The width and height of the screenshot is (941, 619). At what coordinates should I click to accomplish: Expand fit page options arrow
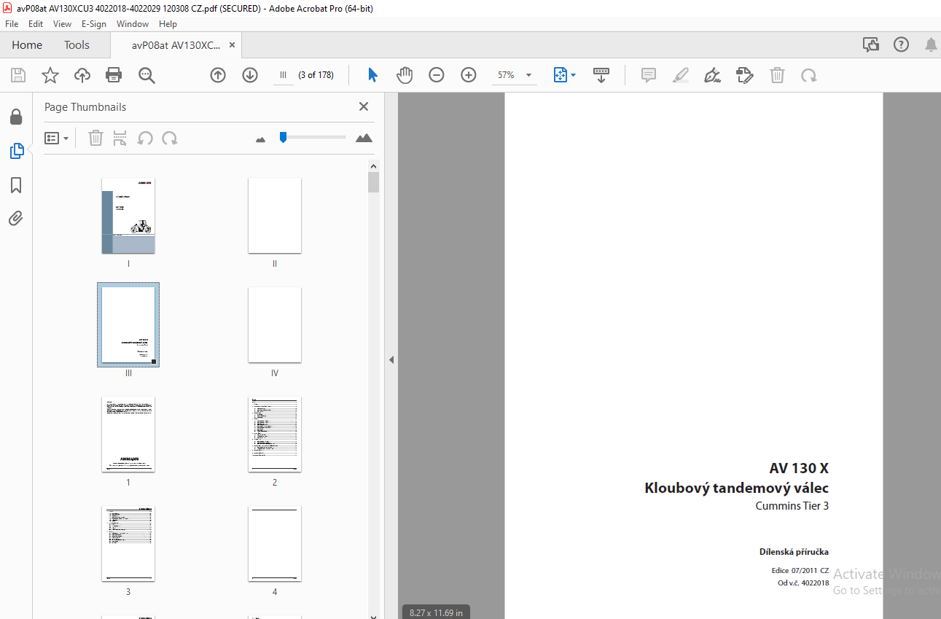point(573,75)
